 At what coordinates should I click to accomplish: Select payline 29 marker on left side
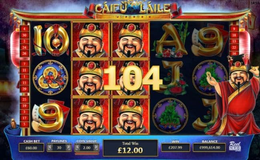pos(24,89)
